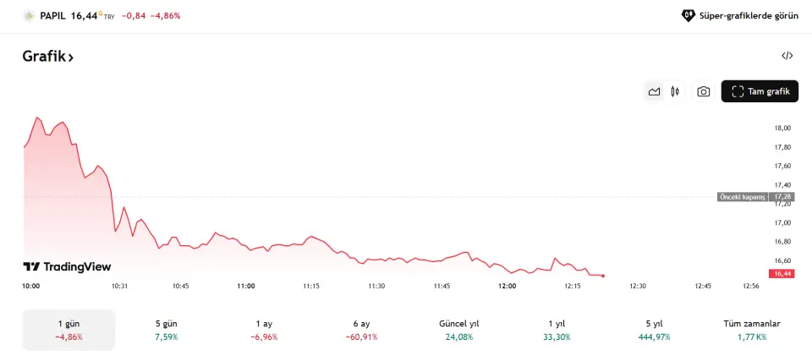Show the Güncel yıl range
This screenshot has width=812, height=356.
(459, 330)
